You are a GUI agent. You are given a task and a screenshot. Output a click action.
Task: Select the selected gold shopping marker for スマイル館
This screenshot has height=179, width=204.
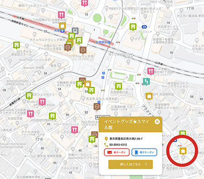click(183, 151)
